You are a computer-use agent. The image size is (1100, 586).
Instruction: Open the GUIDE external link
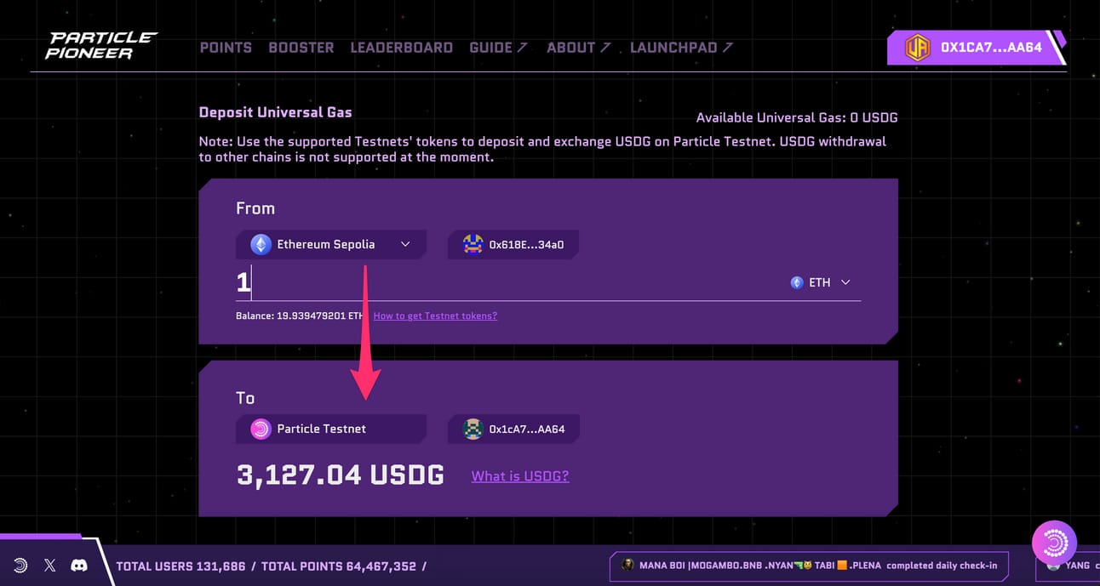[x=499, y=48]
